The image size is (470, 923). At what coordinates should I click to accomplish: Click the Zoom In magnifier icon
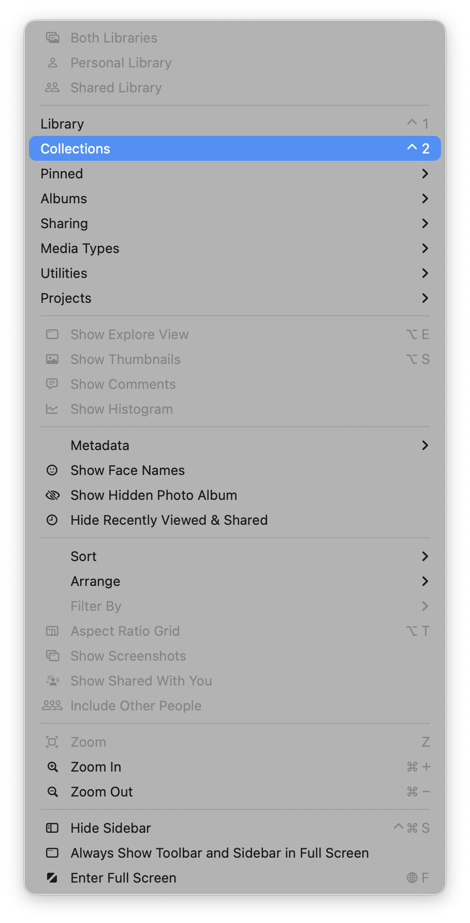[x=52, y=767]
